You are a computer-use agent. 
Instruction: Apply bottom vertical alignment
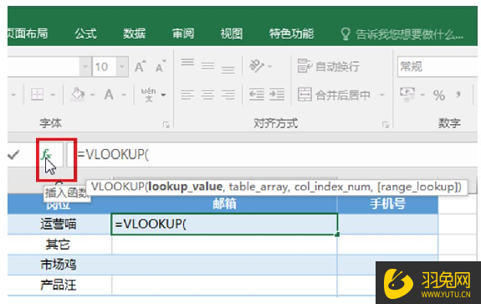click(228, 70)
